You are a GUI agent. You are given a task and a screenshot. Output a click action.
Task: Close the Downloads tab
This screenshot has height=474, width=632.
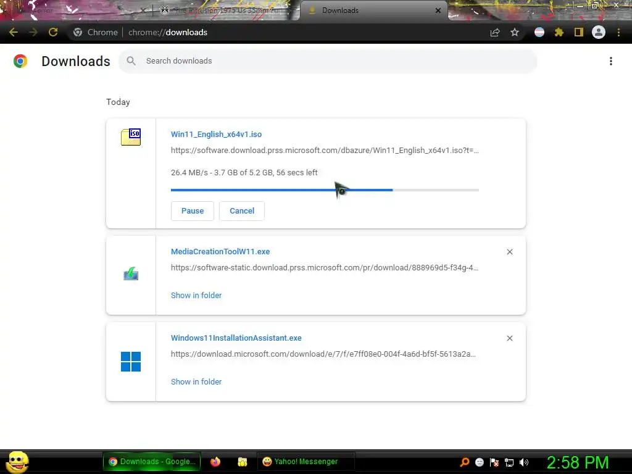[438, 10]
